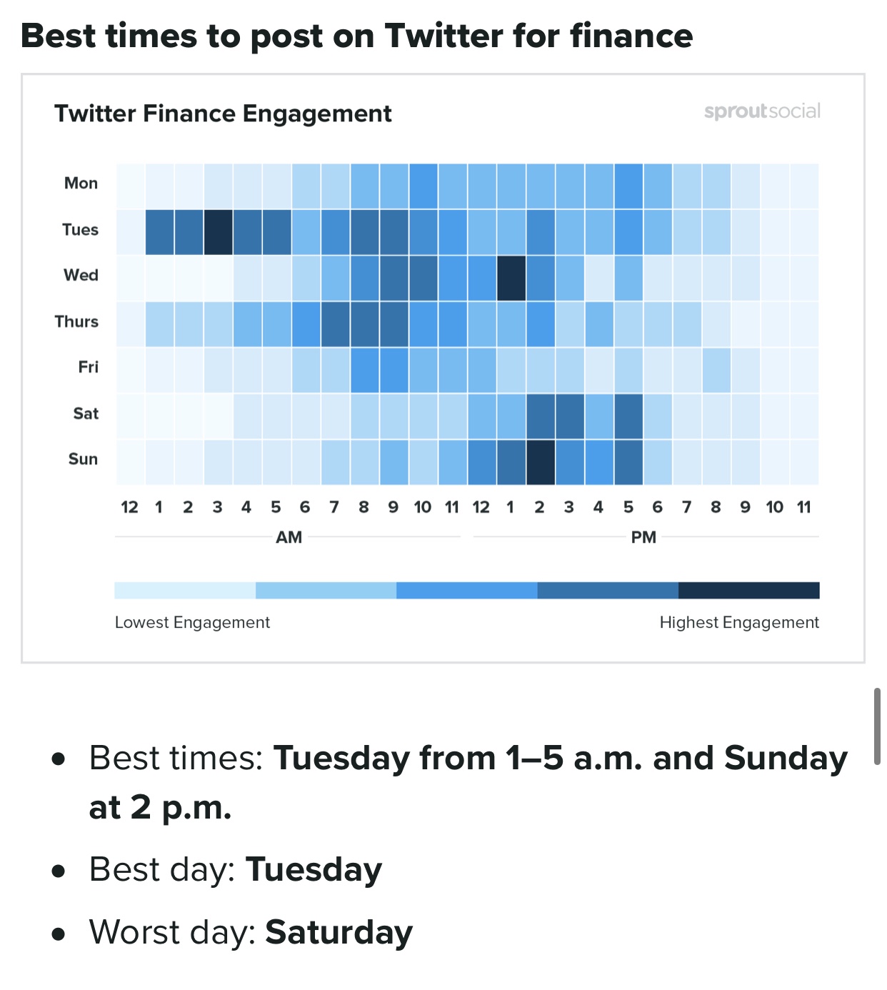Image resolution: width=887 pixels, height=990 pixels.
Task: Click the Best times to post heading
Action: tap(356, 36)
